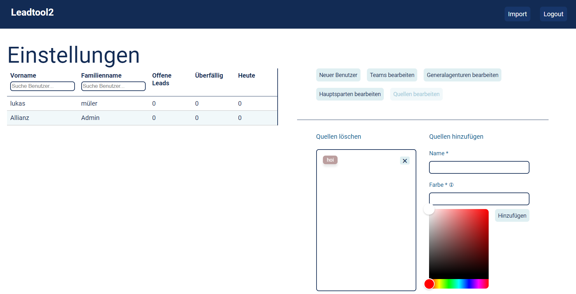Click the Offene Leads column header
The width and height of the screenshot is (576, 294).
pos(162,79)
